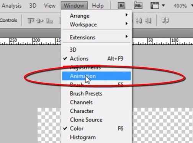Expand the Extensions submenu
The height and width of the screenshot is (143, 193).
pyautogui.click(x=96, y=37)
